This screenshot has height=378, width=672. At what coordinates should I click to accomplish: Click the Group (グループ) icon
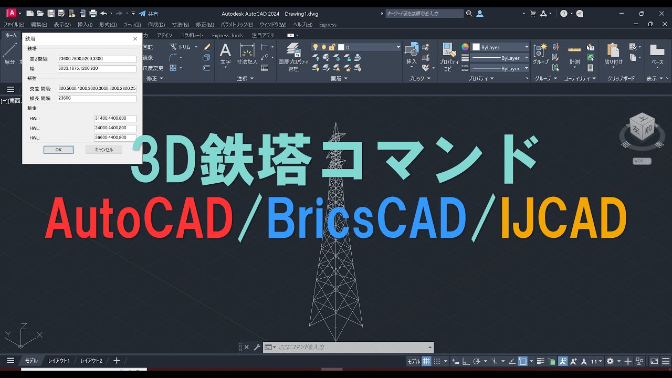[540, 54]
